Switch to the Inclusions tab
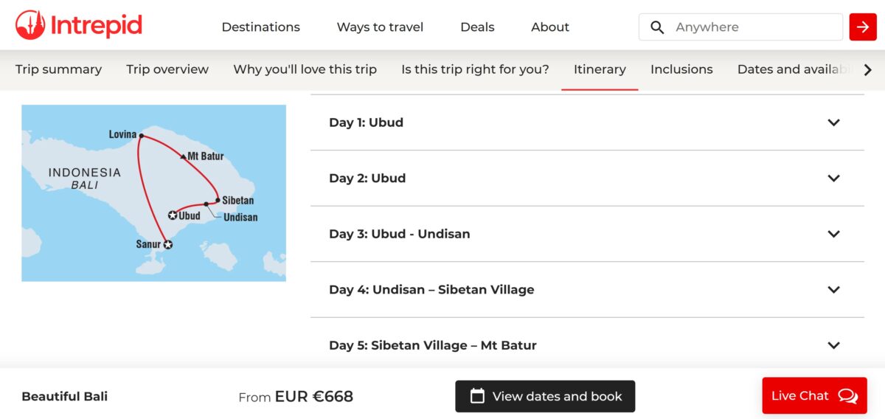The width and height of the screenshot is (885, 419). [x=681, y=69]
